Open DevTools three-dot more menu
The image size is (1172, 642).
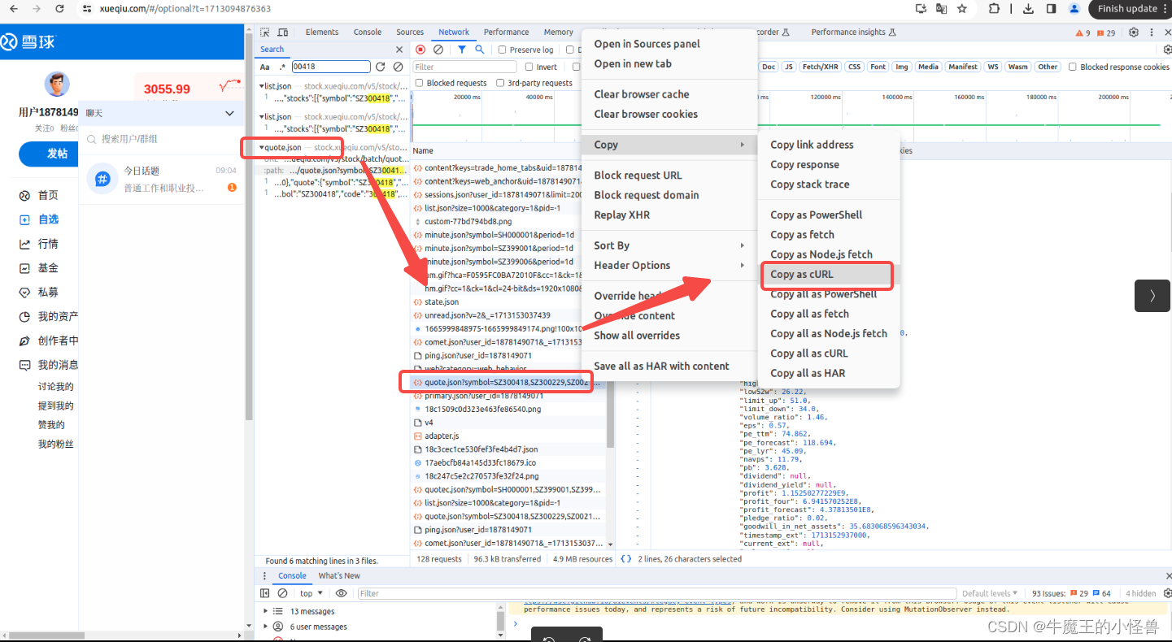tap(1152, 33)
